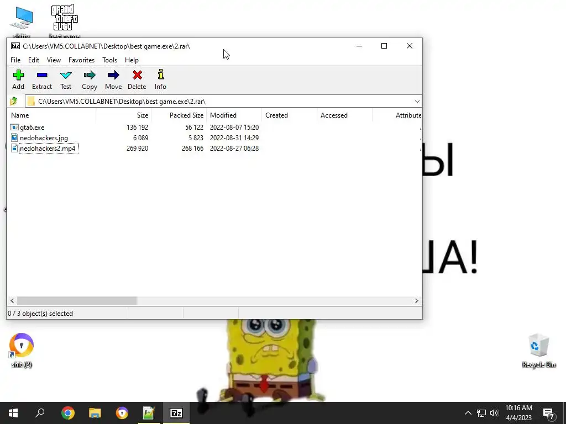Click the objects selected status text
The width and height of the screenshot is (566, 424).
[40, 314]
